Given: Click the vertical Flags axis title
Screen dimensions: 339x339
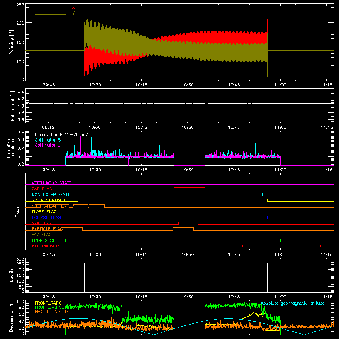Looking at the screenshot, I should [x=17, y=211].
